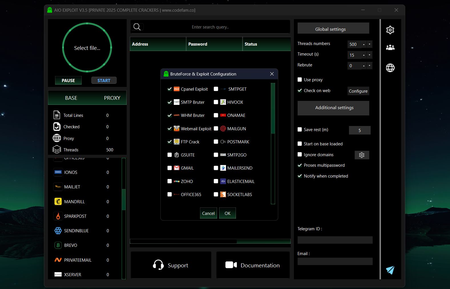Check the SMTPGET checkbox
Viewport: 450px width, 289px height.
click(x=216, y=89)
